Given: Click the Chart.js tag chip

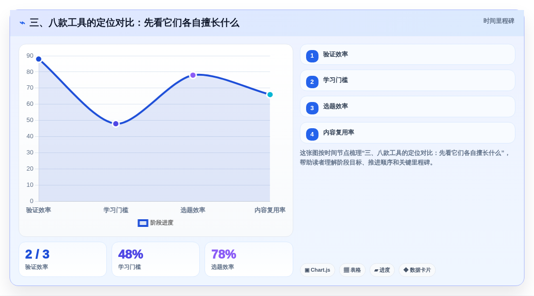Looking at the screenshot, I should 318,270.
